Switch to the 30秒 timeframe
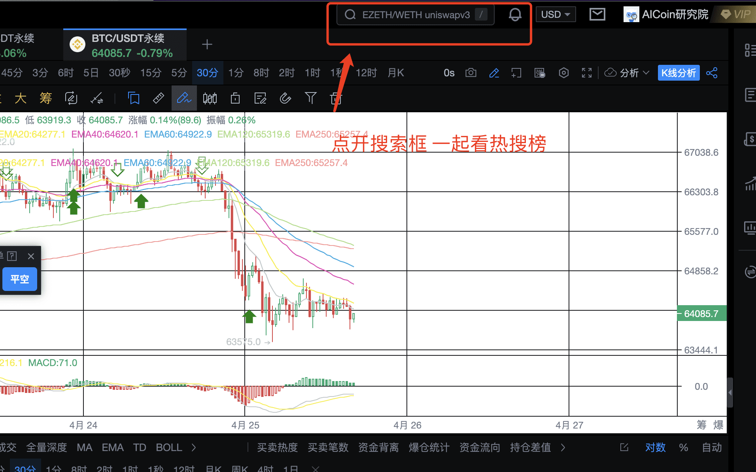 click(x=119, y=73)
